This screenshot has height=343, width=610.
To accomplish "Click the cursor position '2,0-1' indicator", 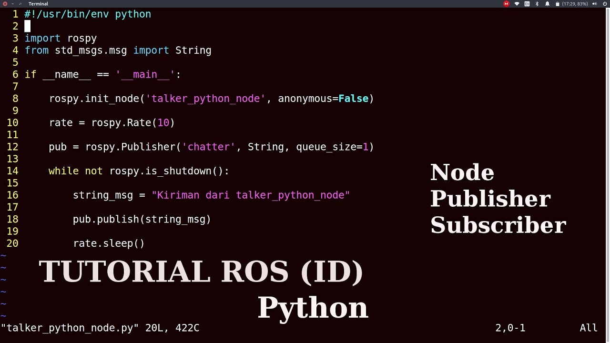I will point(510,328).
